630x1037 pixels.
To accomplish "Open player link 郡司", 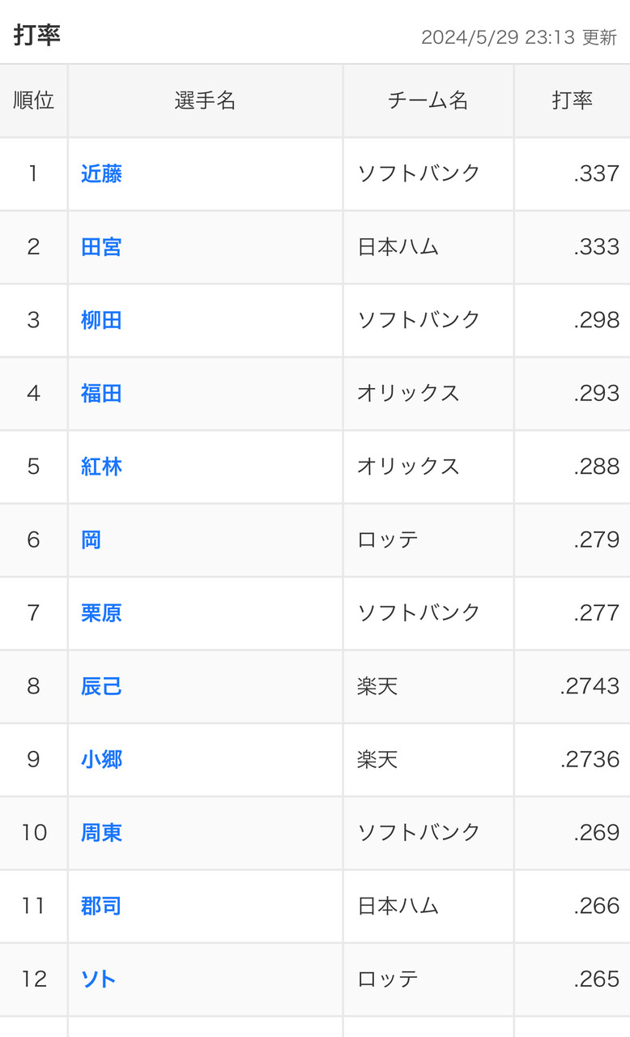I will click(x=101, y=905).
